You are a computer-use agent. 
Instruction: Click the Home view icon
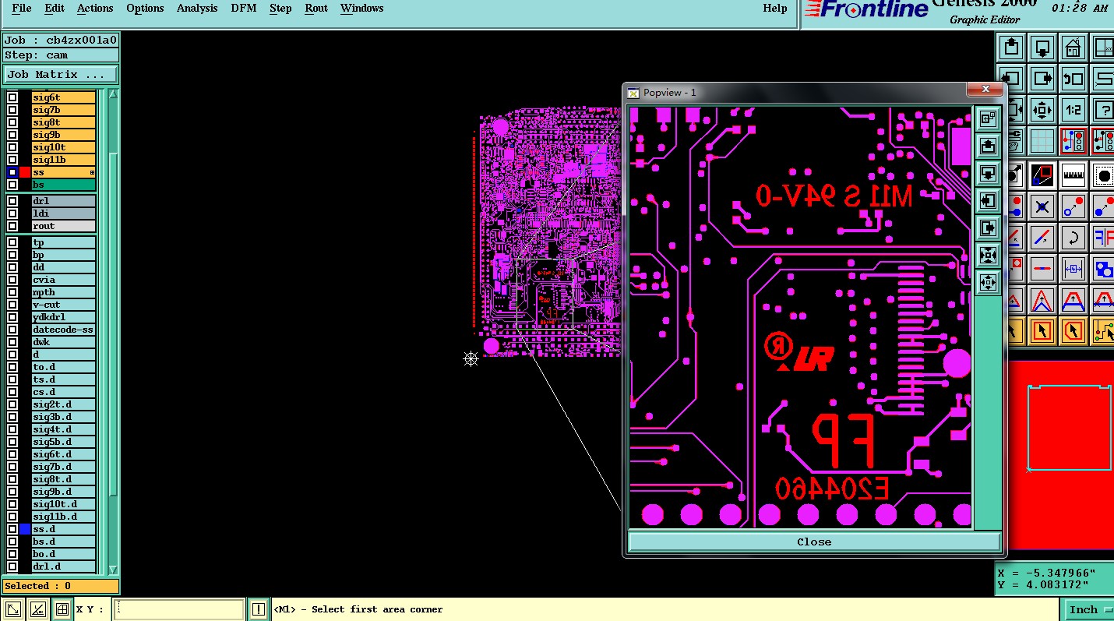click(x=1073, y=47)
